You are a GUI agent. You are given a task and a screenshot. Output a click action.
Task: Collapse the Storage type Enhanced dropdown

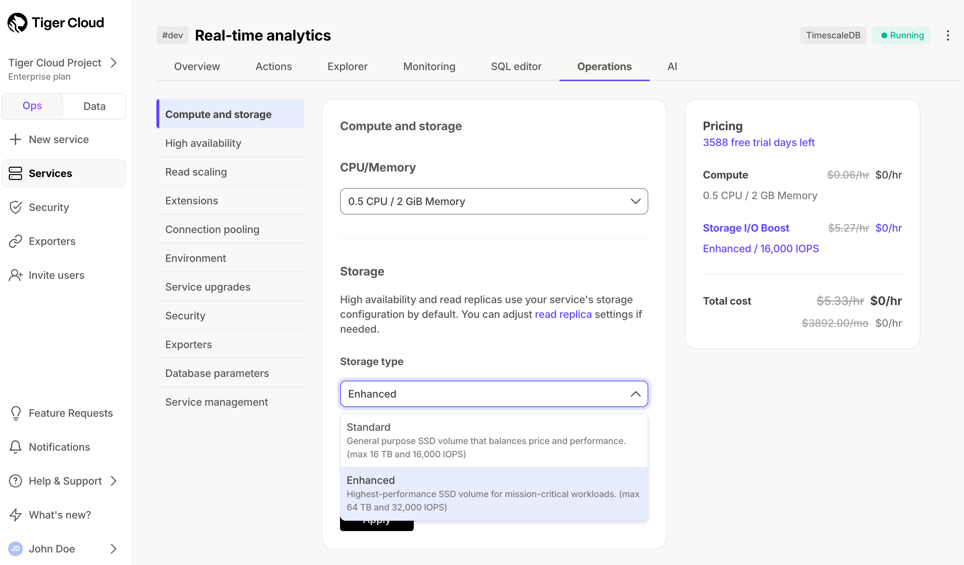click(x=494, y=394)
